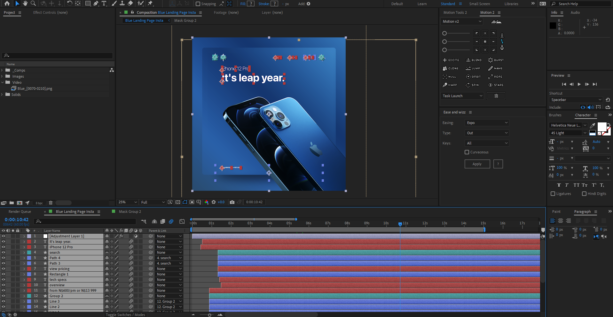
Task: Check the Curvaceous option
Action: 467,152
